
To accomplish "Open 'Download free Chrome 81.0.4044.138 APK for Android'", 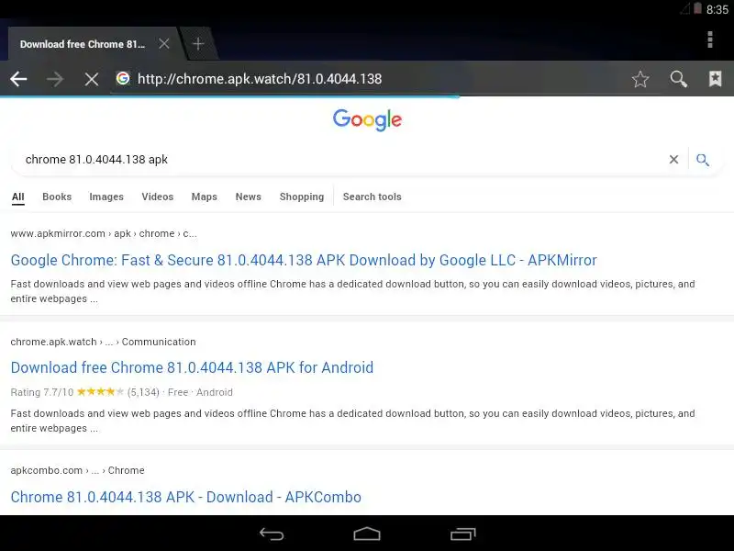I will click(x=192, y=367).
